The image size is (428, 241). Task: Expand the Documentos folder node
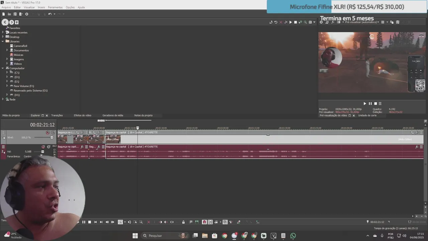pos(7,50)
